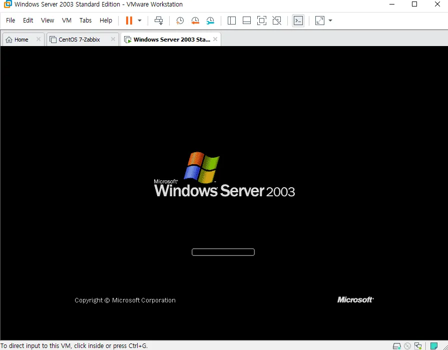Expand the power options dropdown arrow

click(x=140, y=21)
